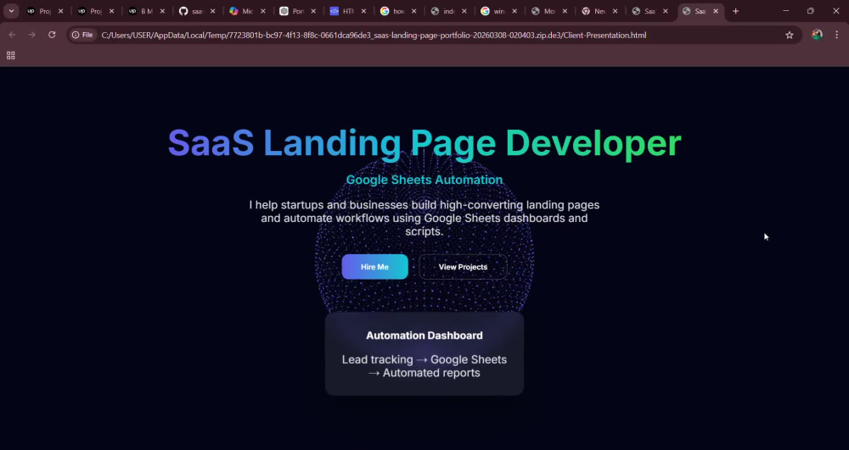Bookmark this page with star icon
The width and height of the screenshot is (849, 450).
coord(790,35)
